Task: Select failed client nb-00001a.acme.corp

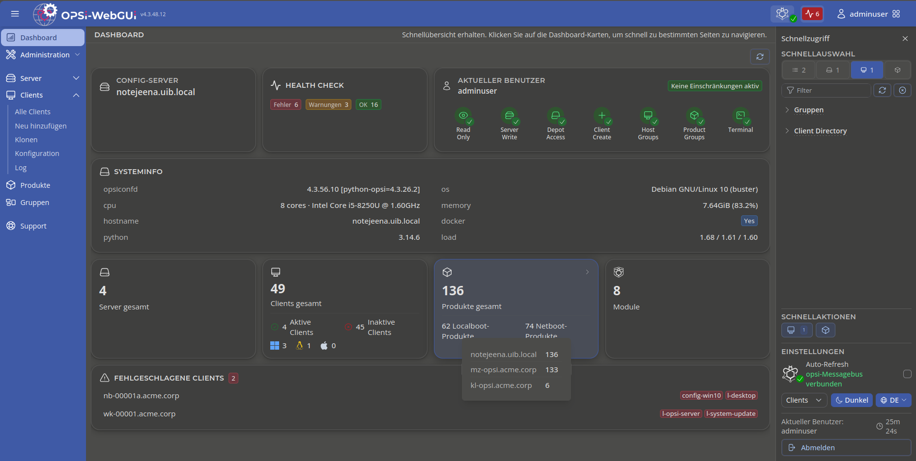Action: (141, 396)
